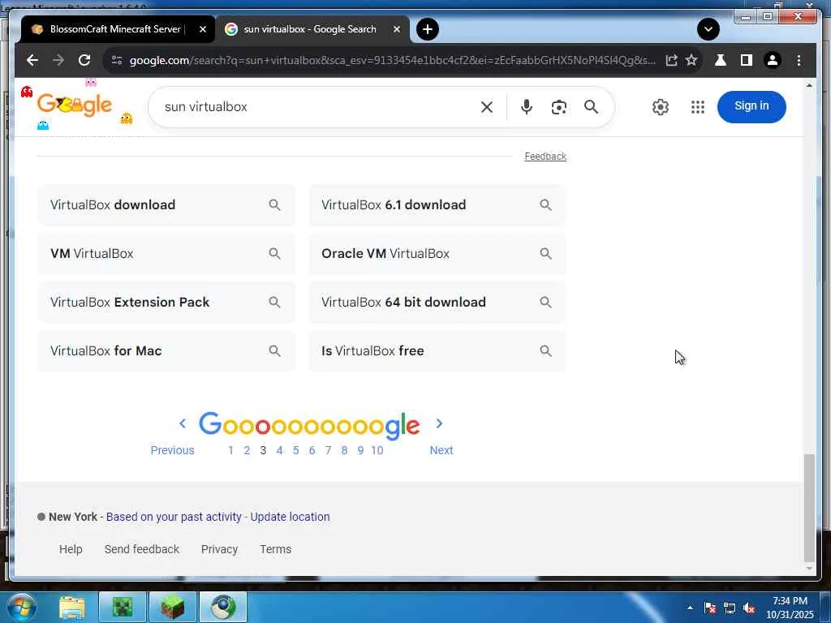Open the tab search dropdown arrow

(x=708, y=29)
